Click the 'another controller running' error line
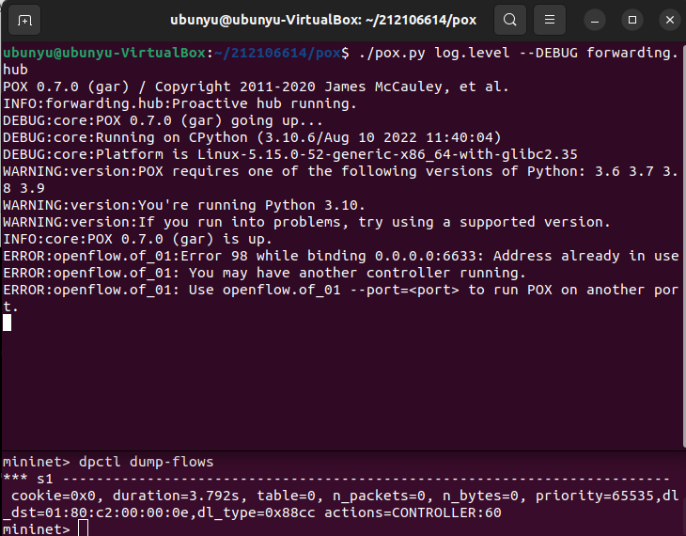This screenshot has height=536, width=686. [263, 273]
